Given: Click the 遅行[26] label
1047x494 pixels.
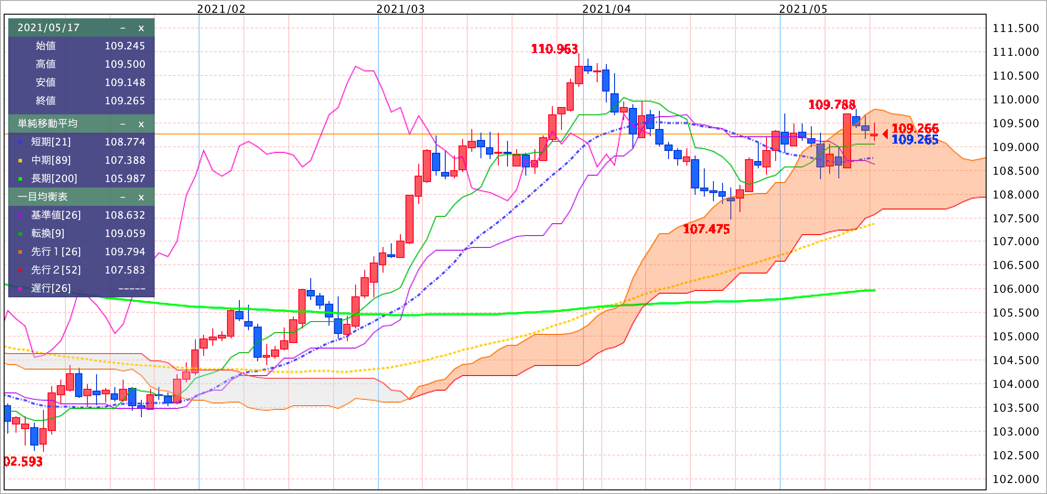Looking at the screenshot, I should 51,288.
